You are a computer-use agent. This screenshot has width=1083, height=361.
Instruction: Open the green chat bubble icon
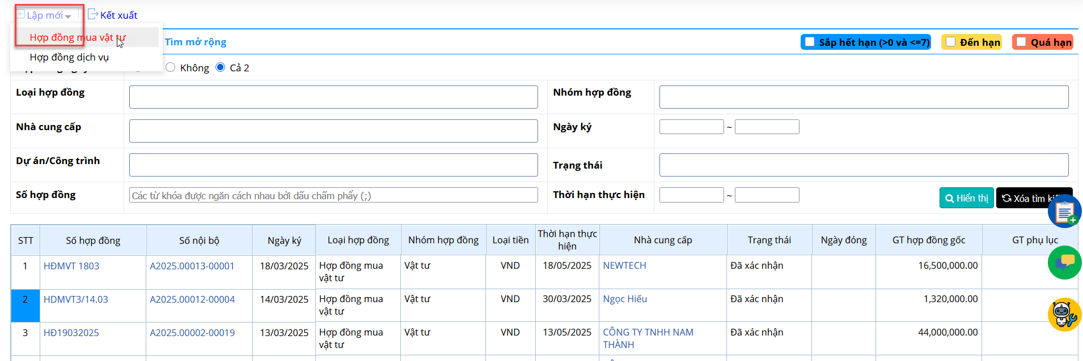point(1064,263)
